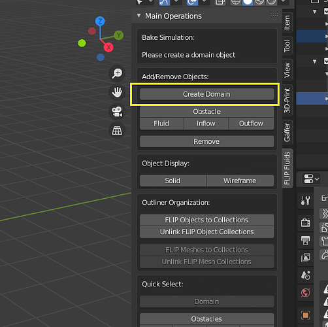Click the Y axis viewport gizmo

tap(119, 35)
